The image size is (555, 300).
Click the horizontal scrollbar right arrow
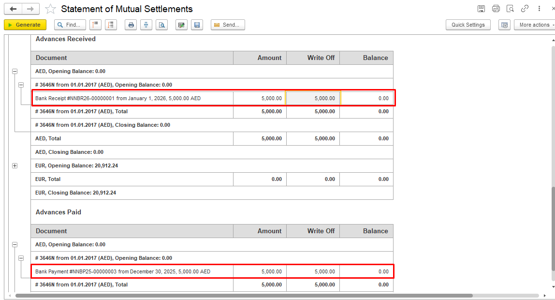pyautogui.click(x=545, y=295)
